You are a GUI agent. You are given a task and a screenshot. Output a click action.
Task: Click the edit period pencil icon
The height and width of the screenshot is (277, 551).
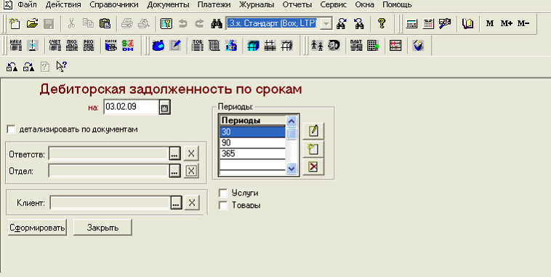(x=313, y=131)
